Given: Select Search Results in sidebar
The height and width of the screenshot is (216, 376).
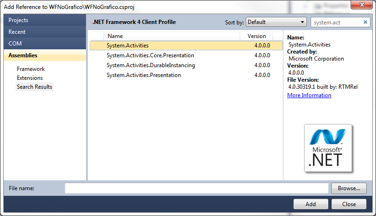Looking at the screenshot, I should tap(34, 87).
